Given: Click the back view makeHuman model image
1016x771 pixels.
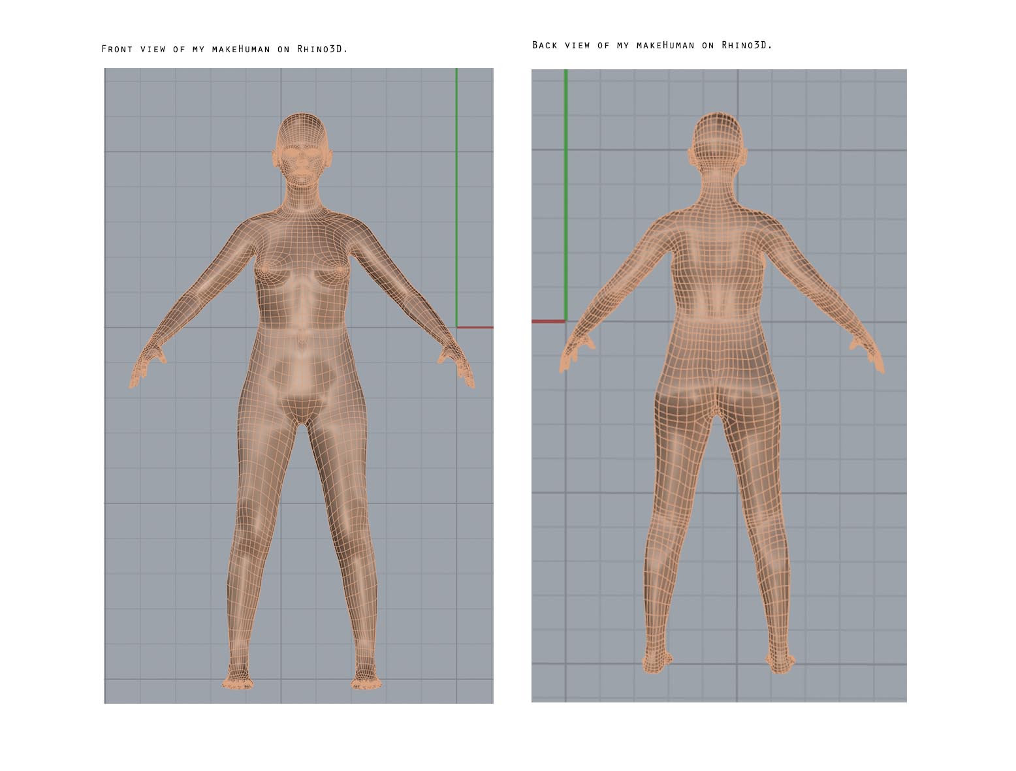Looking at the screenshot, I should point(719,385).
